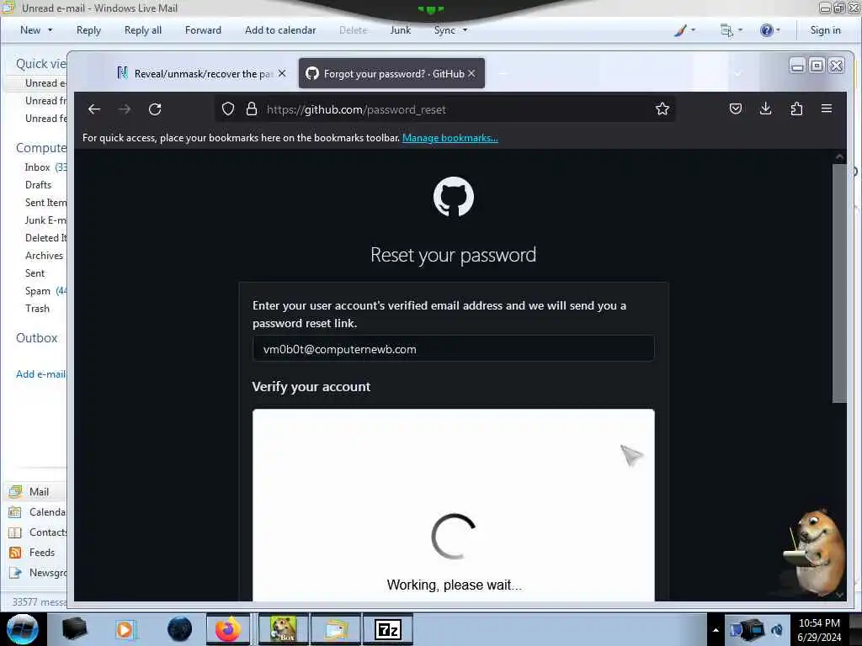Screen dimensions: 862x646
Task: Click the Bonzi-style taskbar icon labeled Box
Action: tap(283, 629)
